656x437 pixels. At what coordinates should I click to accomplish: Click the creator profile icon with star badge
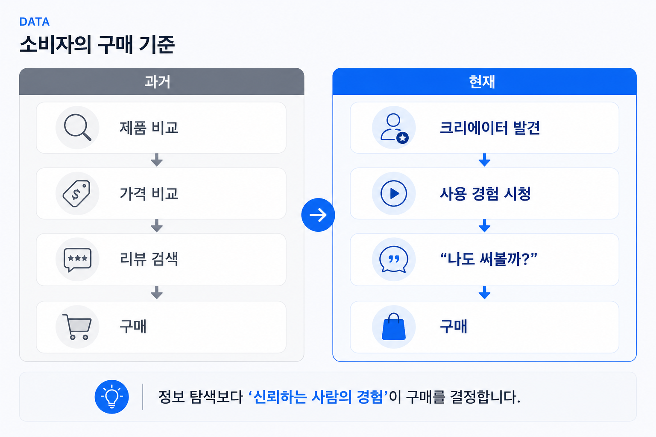[x=394, y=127]
